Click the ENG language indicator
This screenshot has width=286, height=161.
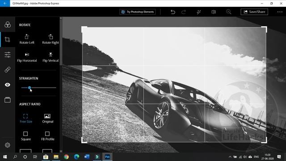coord(256,157)
